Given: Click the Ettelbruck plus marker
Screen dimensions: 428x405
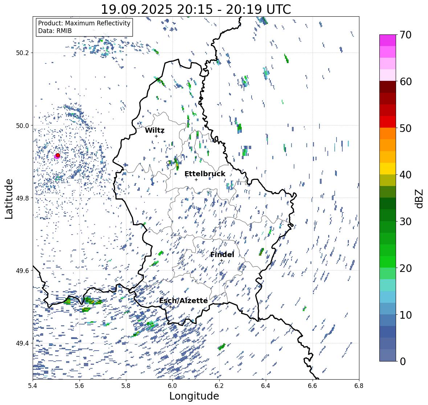Looking at the screenshot, I should point(196,179).
